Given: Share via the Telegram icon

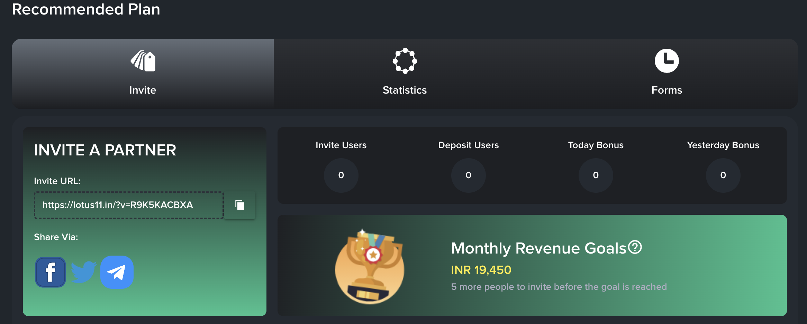Looking at the screenshot, I should (117, 272).
